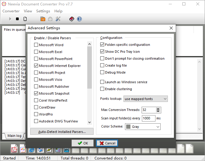Screen dimensions: 205x161
Task: Enable the Microsoft Excel parser
Action: pyautogui.click(x=36, y=52)
